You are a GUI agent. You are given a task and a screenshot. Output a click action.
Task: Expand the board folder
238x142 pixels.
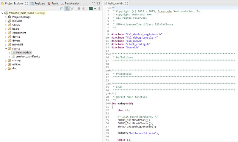(x=6, y=29)
